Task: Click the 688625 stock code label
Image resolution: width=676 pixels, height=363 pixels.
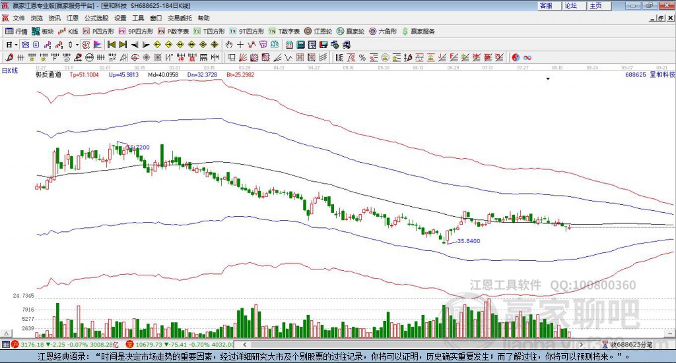Action: (636, 74)
